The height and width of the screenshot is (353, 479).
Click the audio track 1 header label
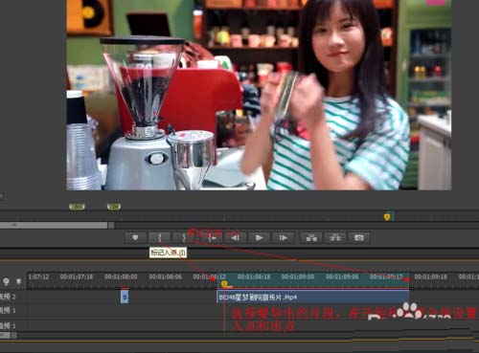(8, 325)
